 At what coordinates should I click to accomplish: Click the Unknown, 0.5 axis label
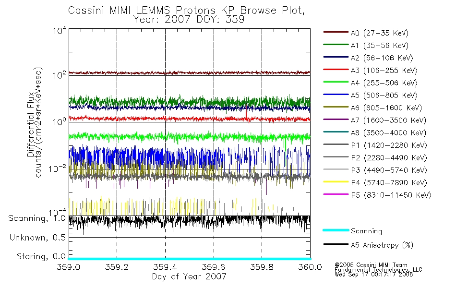tap(37, 238)
